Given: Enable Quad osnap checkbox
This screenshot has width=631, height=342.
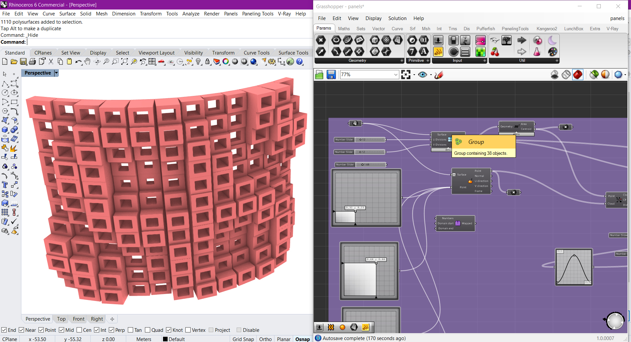Looking at the screenshot, I should (x=148, y=330).
